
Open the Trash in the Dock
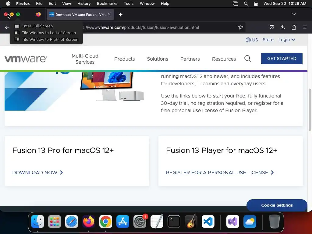click(275, 222)
